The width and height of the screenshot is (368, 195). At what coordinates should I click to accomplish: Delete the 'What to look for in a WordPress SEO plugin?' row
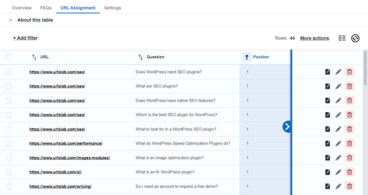349,129
